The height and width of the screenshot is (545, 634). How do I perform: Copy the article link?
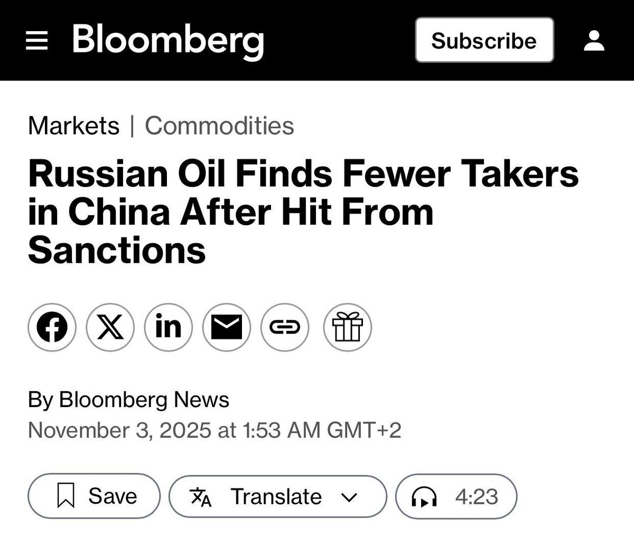[285, 327]
